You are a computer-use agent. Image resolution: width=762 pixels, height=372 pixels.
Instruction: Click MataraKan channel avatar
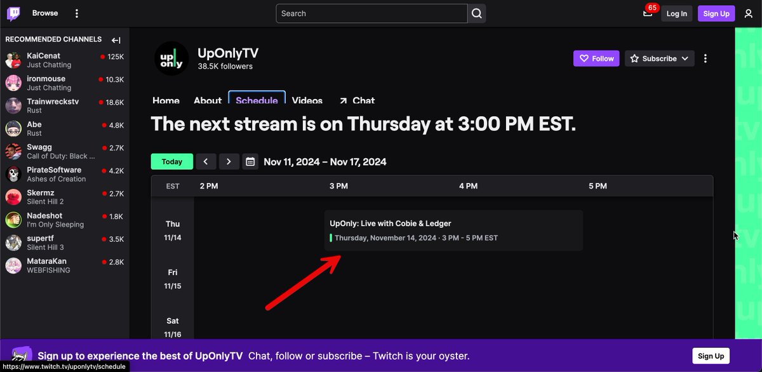point(13,266)
